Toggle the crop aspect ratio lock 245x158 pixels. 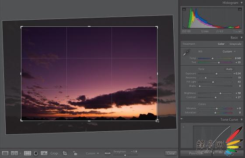coord(75,153)
